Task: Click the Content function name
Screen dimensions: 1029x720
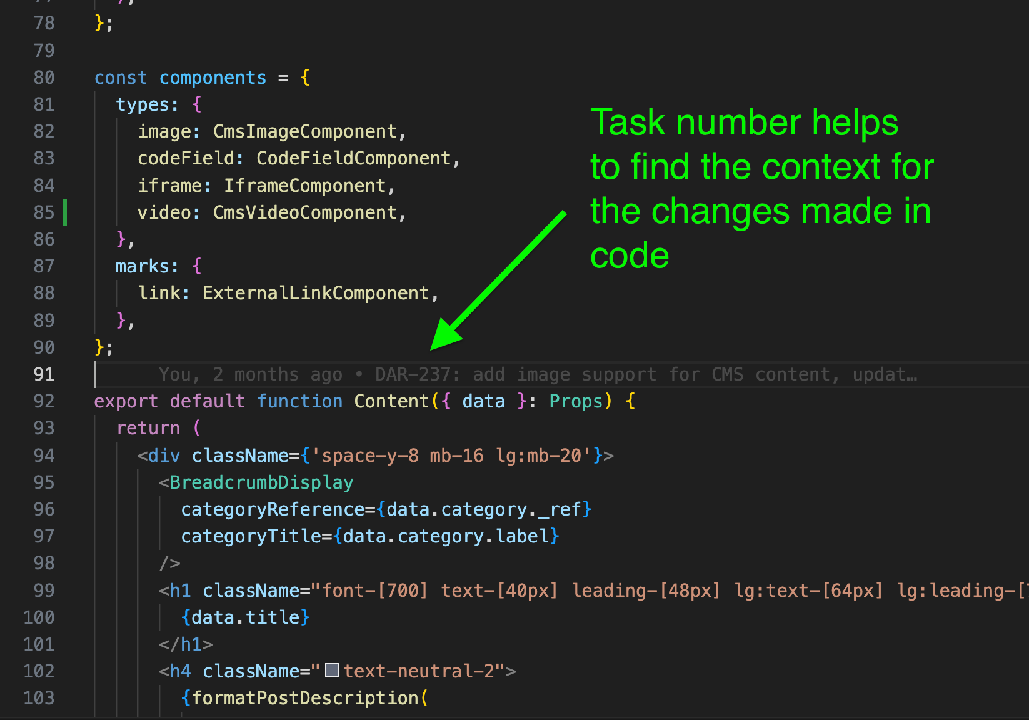Action: click(391, 401)
